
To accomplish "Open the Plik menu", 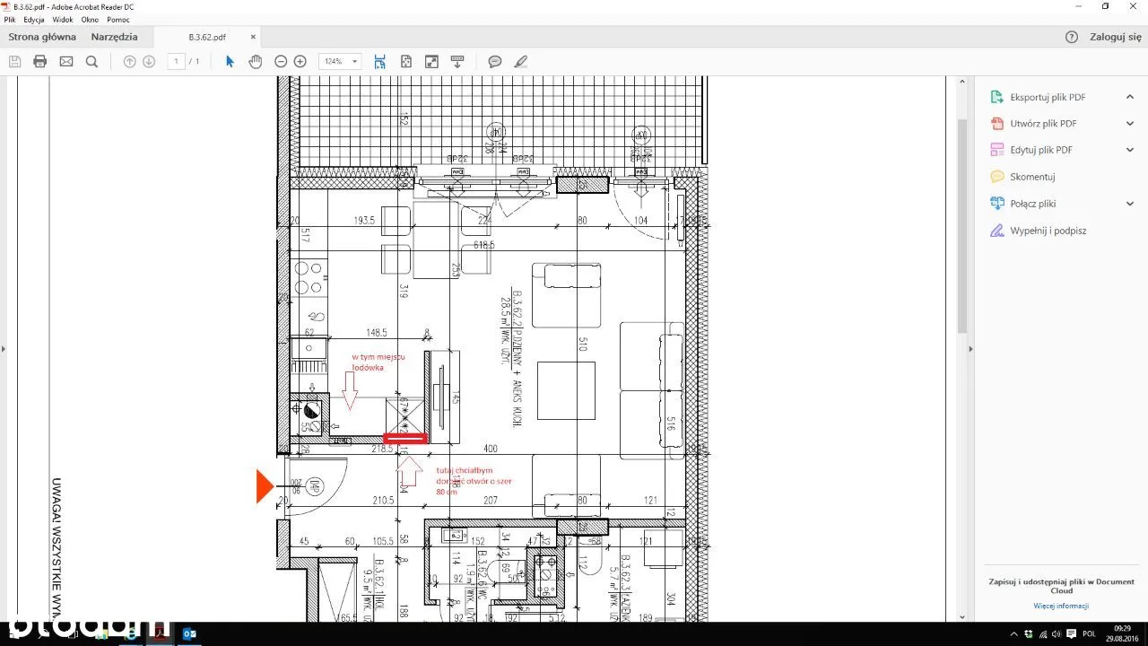I will pos(10,19).
